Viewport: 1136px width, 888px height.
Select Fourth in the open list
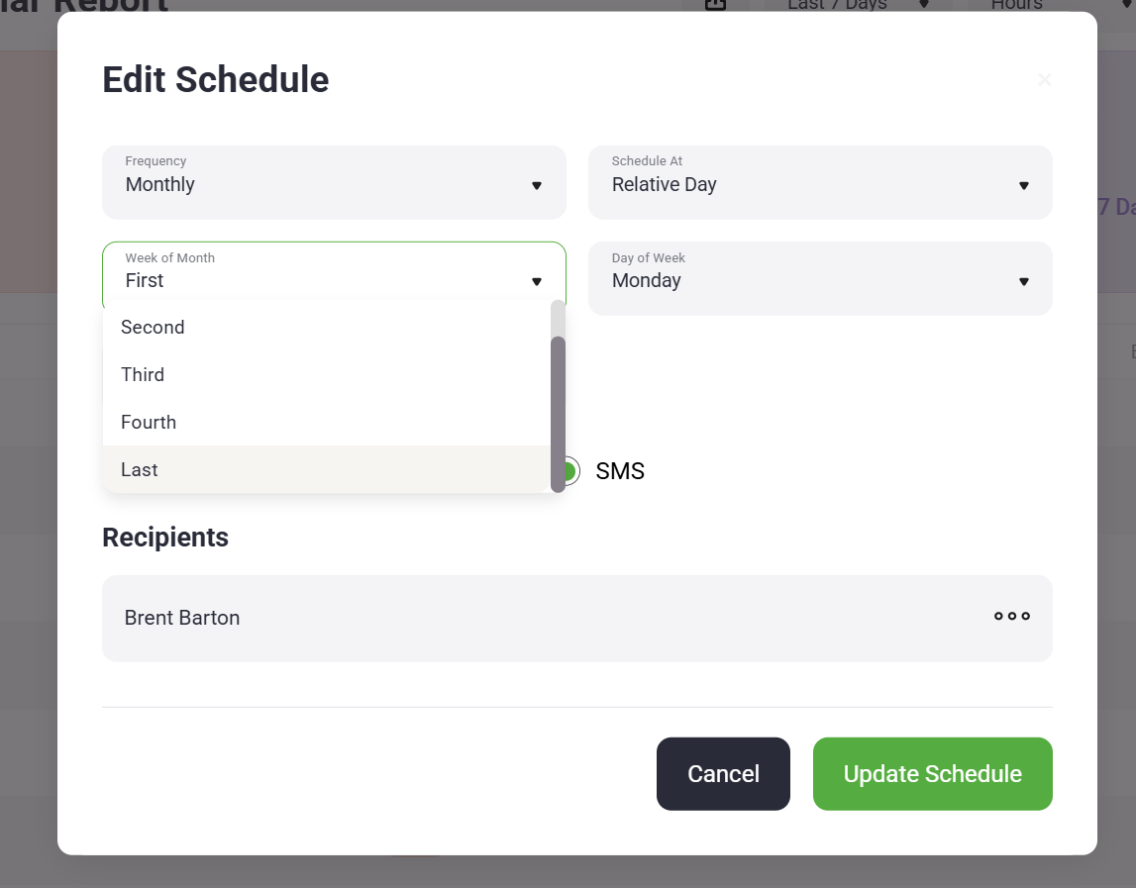point(149,423)
